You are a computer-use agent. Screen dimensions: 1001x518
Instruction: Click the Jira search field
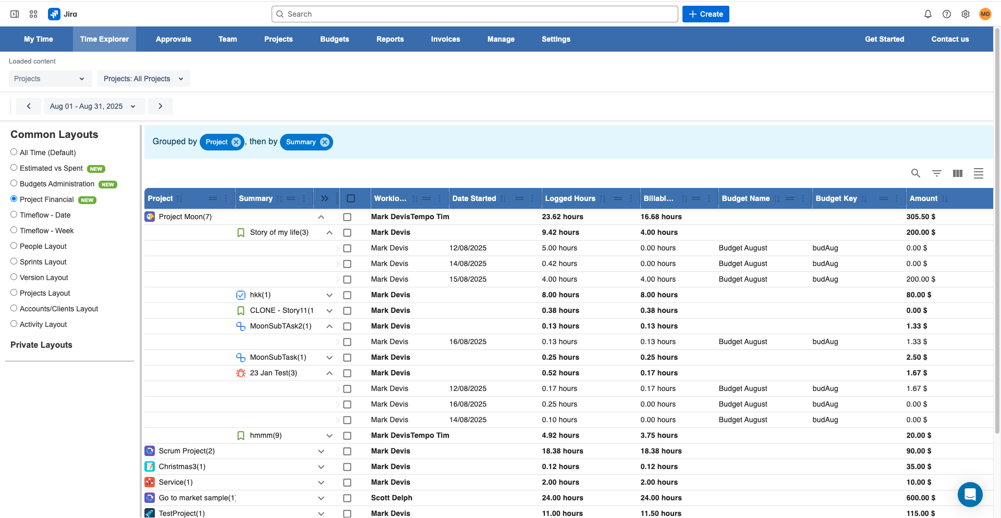coord(475,14)
